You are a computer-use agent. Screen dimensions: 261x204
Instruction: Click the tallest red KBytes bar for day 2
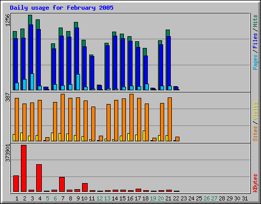click(24, 168)
